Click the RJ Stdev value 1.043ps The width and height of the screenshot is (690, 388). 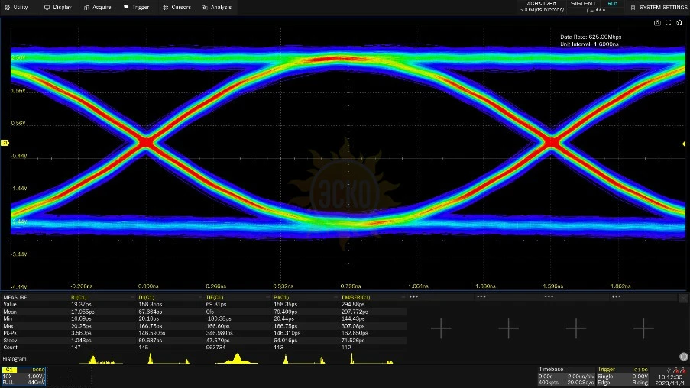pos(81,340)
